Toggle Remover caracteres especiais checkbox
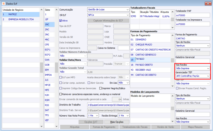This screenshot has height=131, width=213. 61,94
